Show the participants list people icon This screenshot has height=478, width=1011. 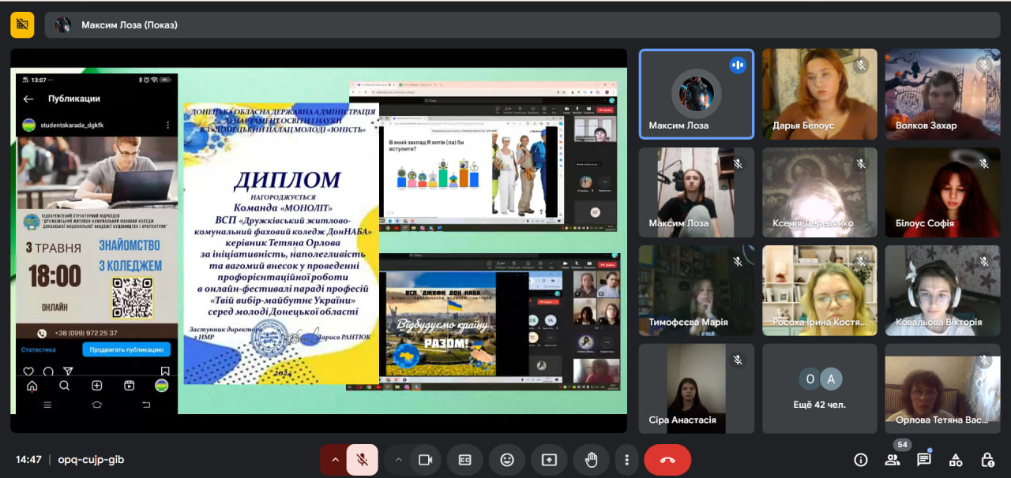pos(893,460)
